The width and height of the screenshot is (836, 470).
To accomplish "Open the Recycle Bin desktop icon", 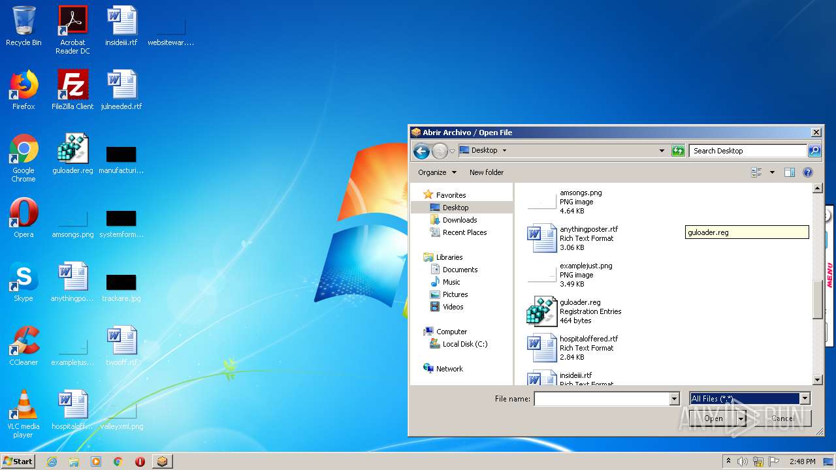I will coord(24,27).
